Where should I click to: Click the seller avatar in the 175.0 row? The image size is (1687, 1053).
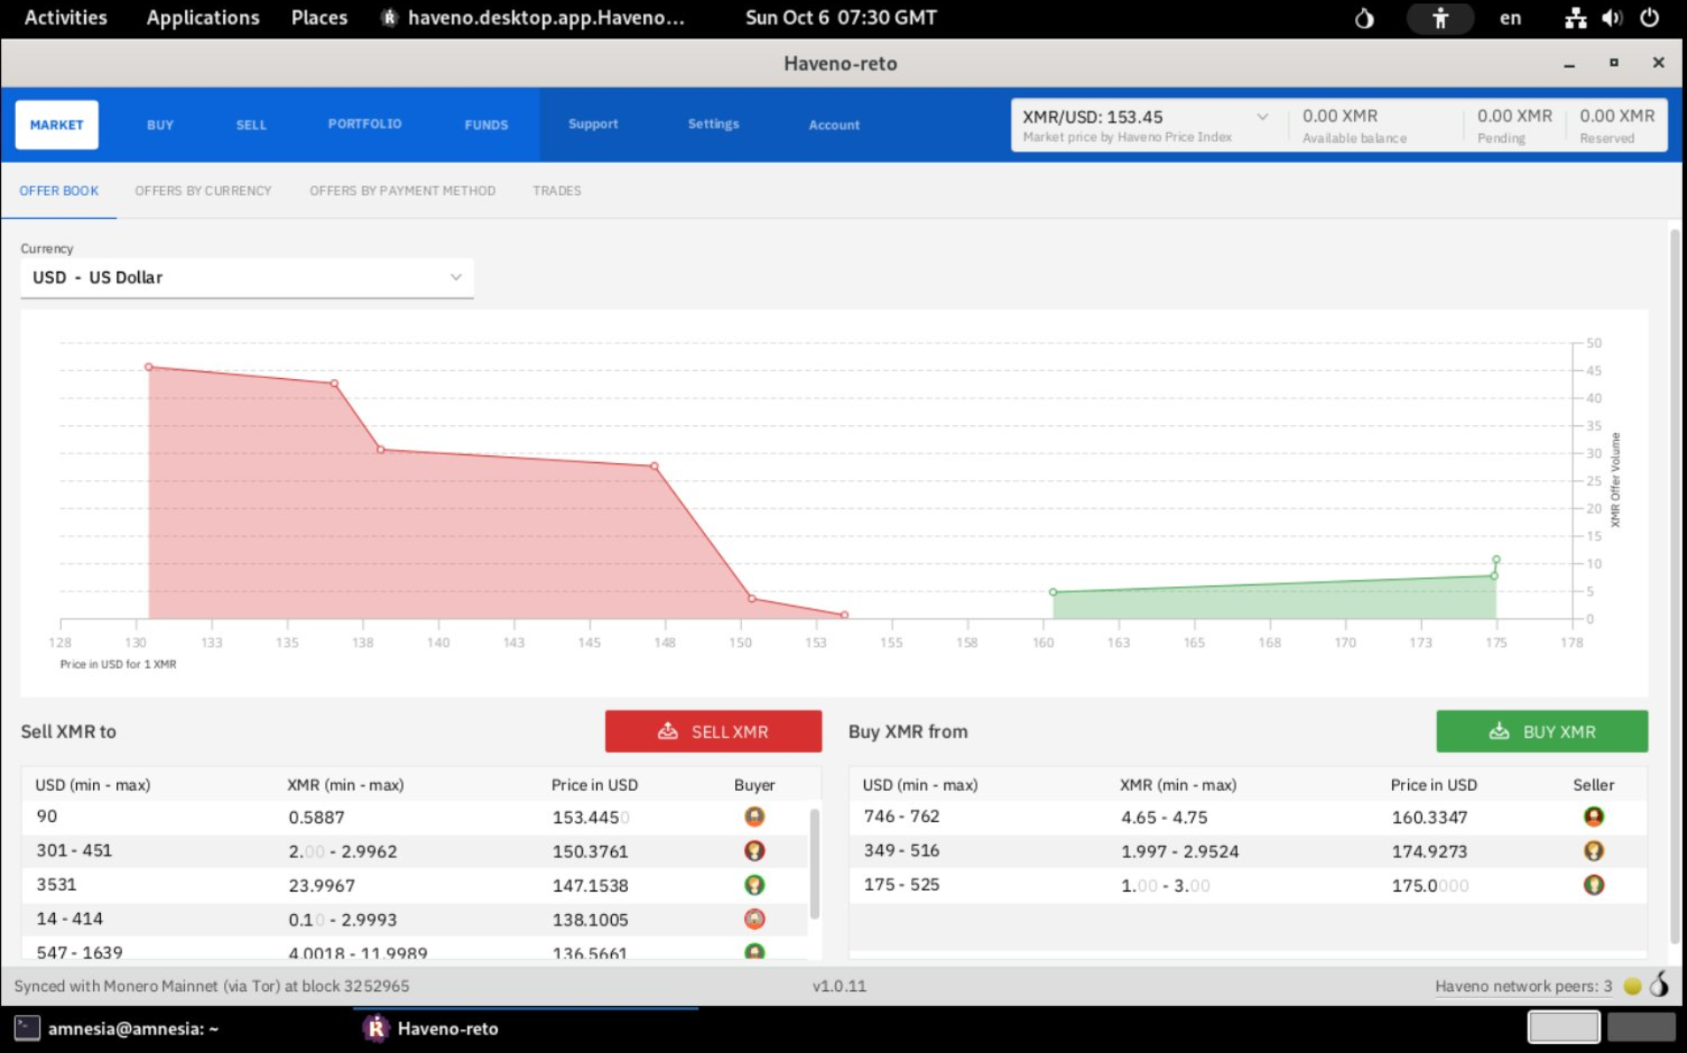1593,885
